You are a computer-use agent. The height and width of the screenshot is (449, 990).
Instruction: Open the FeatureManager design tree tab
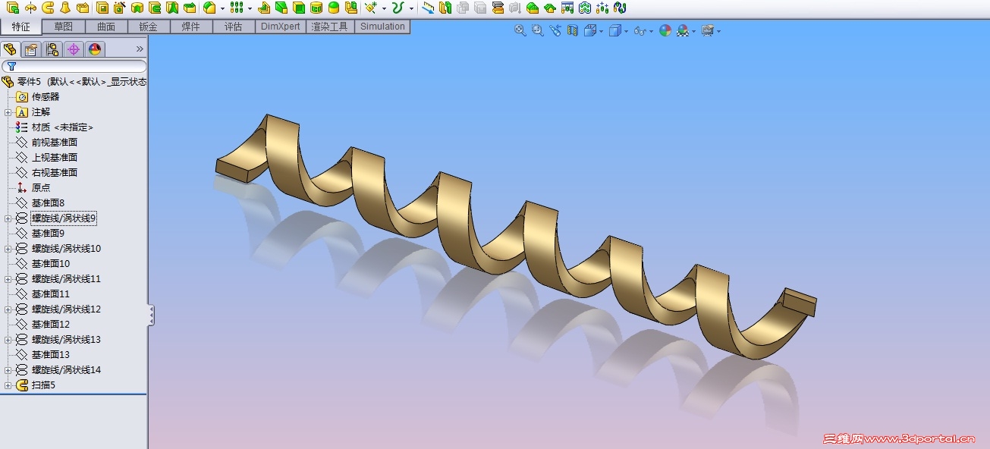point(10,49)
